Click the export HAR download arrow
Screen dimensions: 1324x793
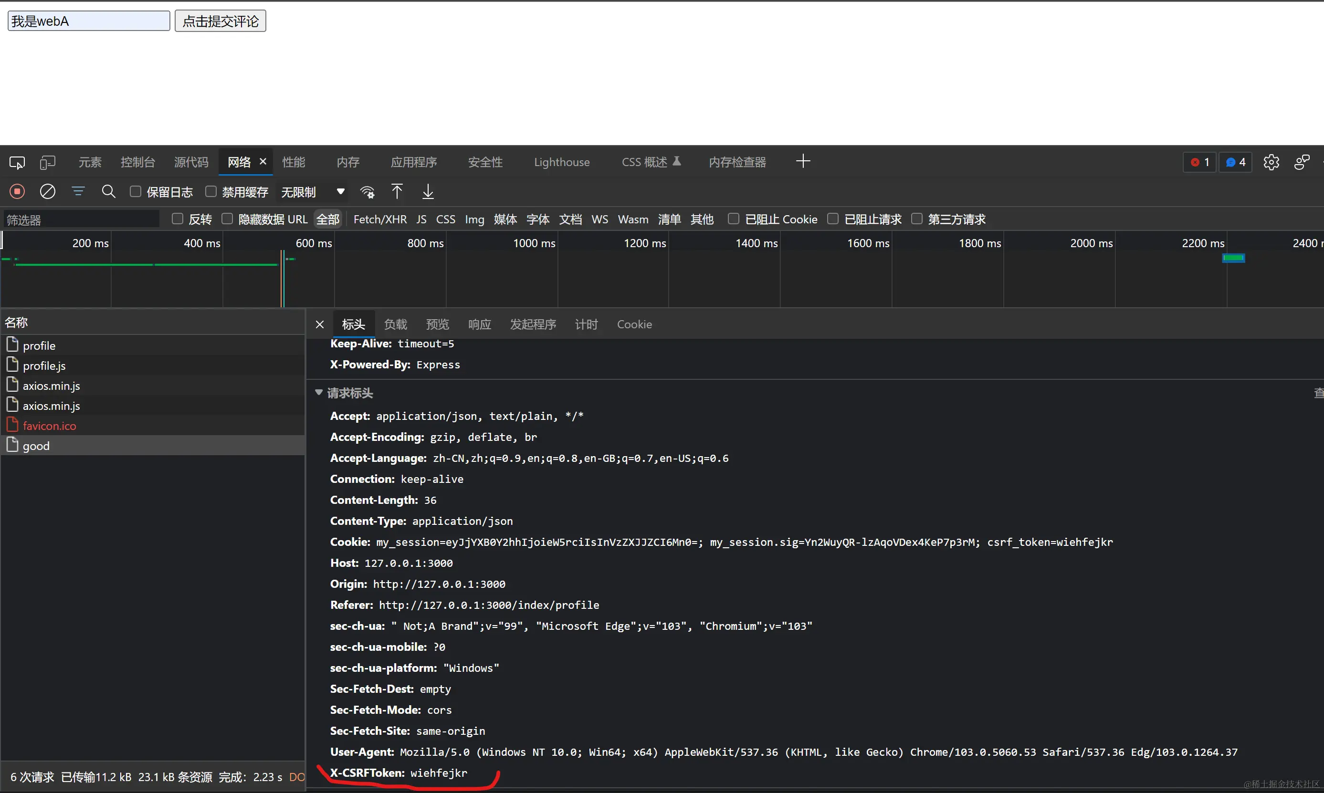(428, 191)
